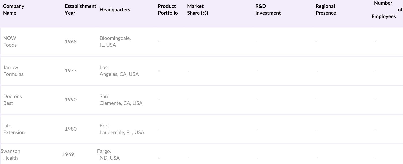Click the Number of Employees column header
Screen dimensions: 403x164
click(x=385, y=10)
